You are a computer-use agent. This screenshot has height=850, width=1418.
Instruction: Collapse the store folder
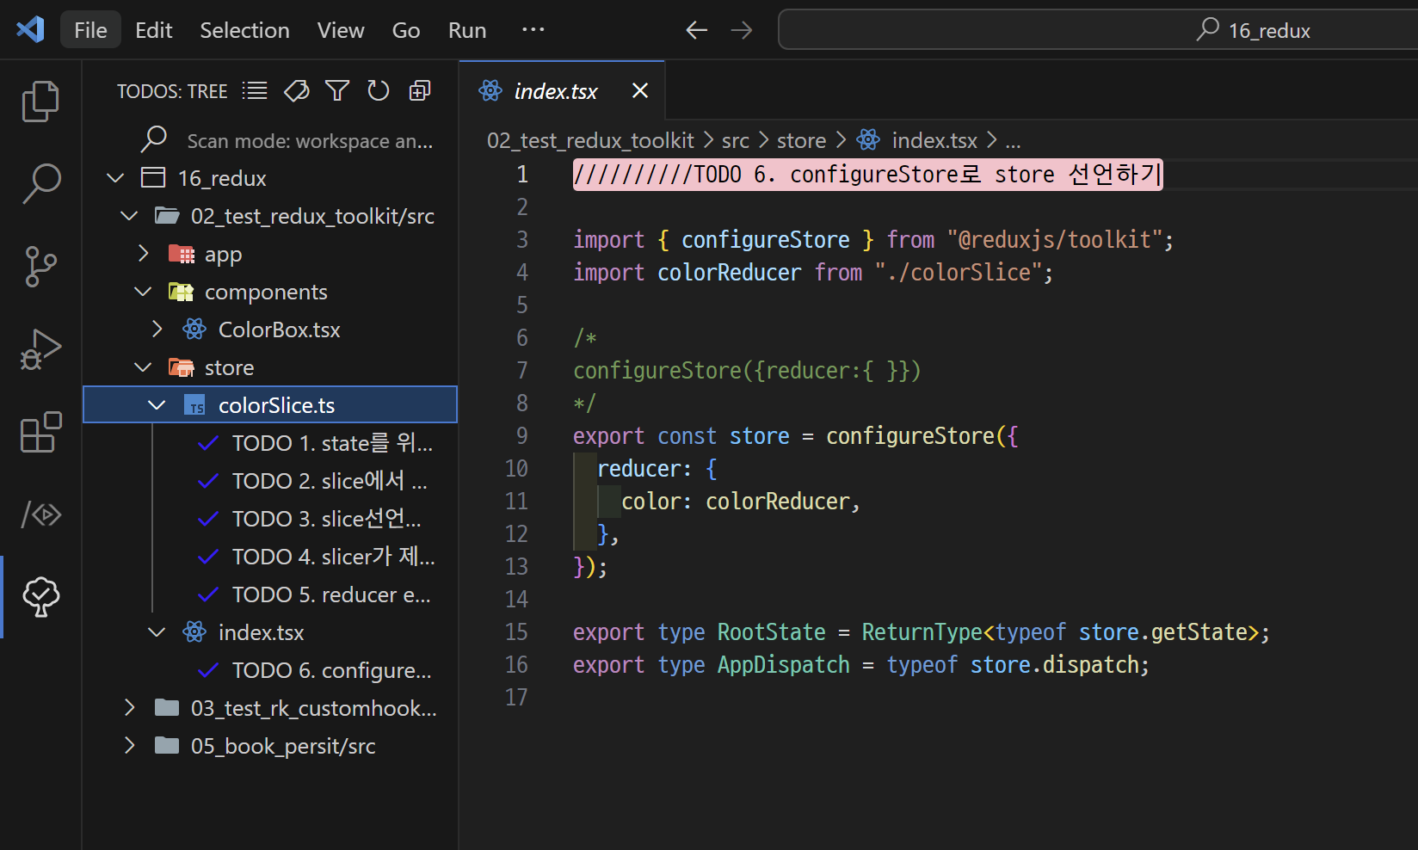click(x=143, y=367)
